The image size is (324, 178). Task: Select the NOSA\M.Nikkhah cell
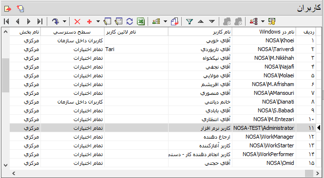pos(264,58)
